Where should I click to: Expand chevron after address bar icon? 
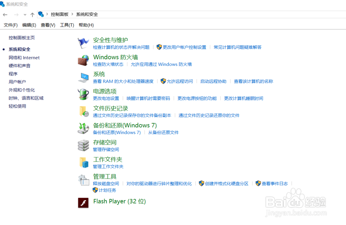(x=47, y=14)
